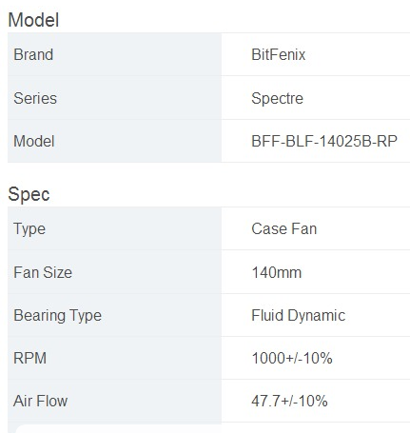
Task: Click the blank space below Model table
Action: pos(208,173)
